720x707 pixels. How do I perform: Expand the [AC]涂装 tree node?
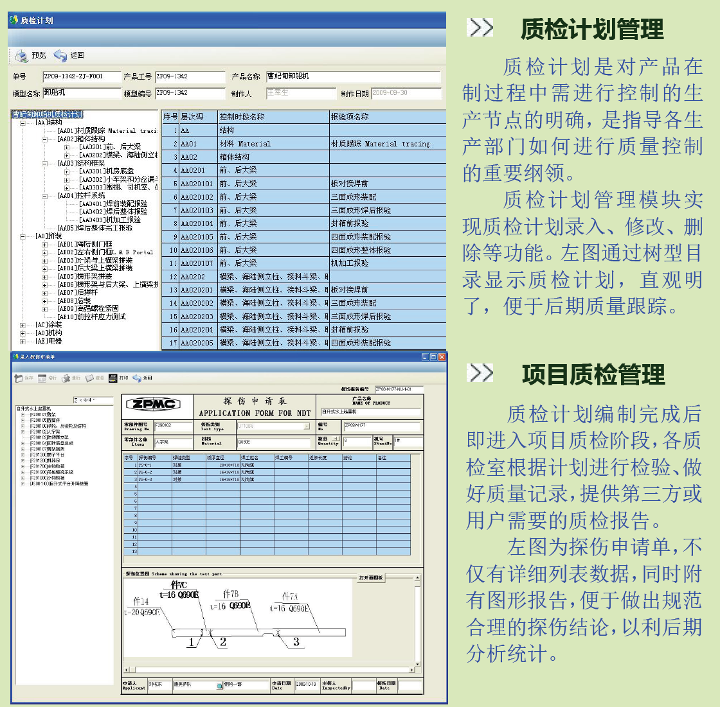click(23, 326)
